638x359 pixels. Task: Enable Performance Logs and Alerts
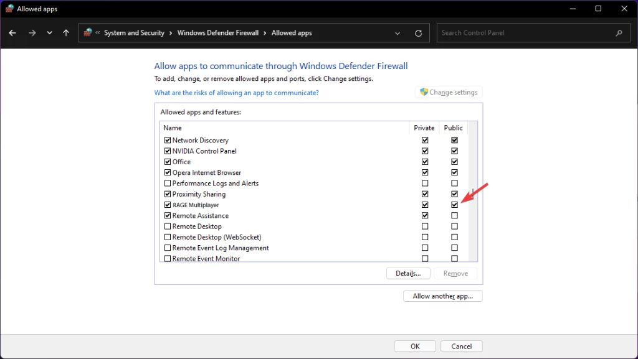click(x=167, y=183)
